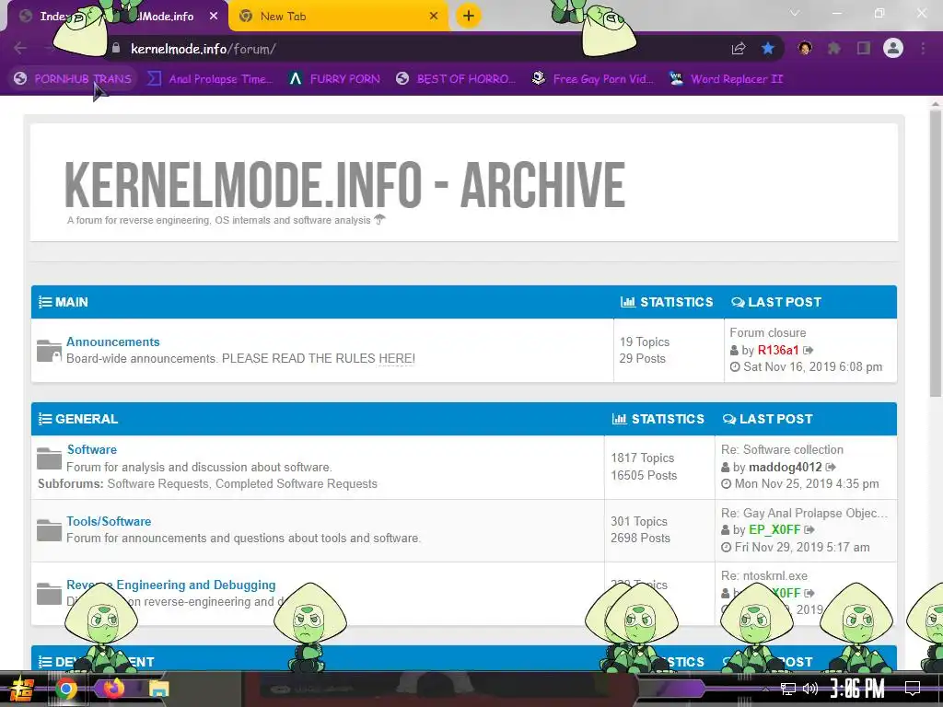Open the tab search chevron in title bar
The image size is (943, 707).
click(x=795, y=13)
